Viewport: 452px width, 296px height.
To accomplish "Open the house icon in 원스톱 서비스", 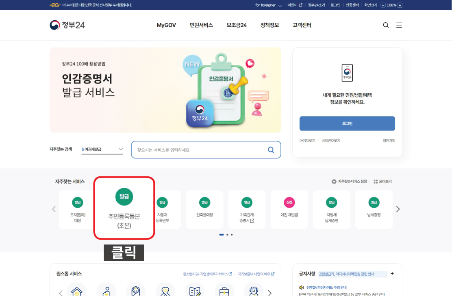I will point(76,291).
